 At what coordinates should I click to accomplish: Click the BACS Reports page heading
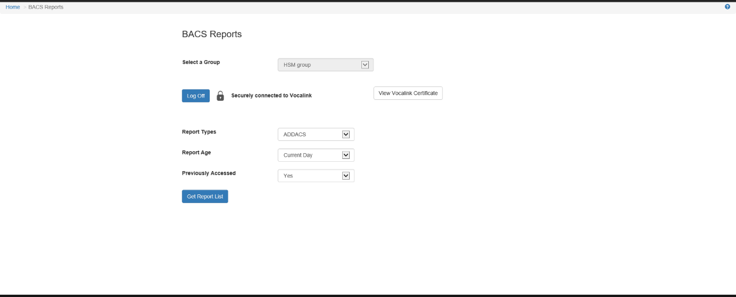[x=211, y=34]
